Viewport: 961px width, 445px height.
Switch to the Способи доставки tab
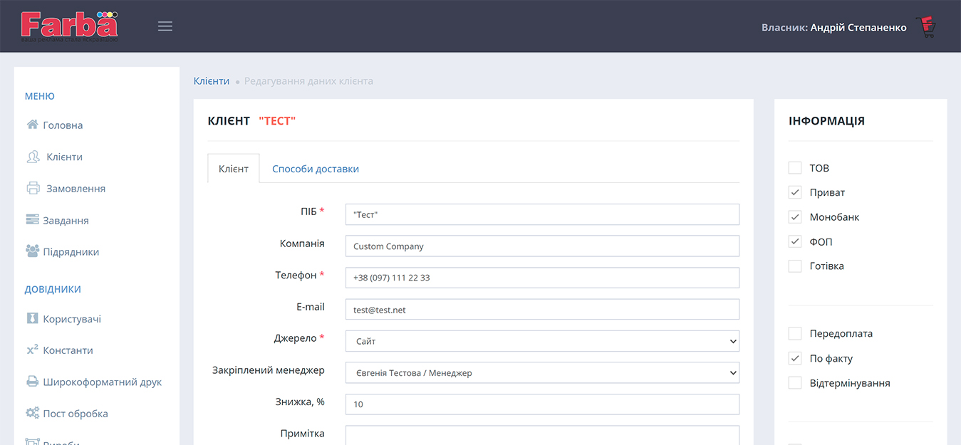pos(315,169)
